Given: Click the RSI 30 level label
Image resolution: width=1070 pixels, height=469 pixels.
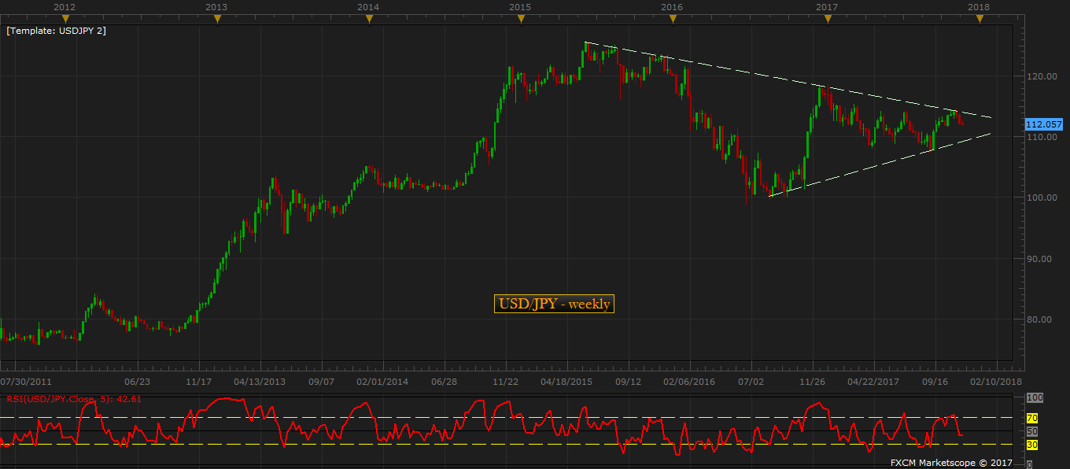Looking at the screenshot, I should 1032,445.
